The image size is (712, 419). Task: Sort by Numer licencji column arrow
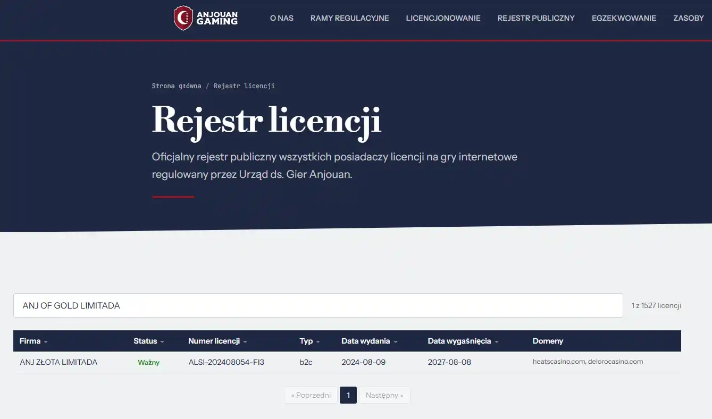(x=245, y=341)
